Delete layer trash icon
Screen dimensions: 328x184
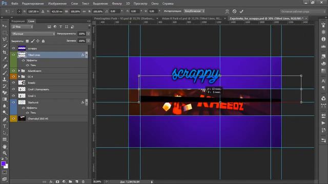coord(83,182)
